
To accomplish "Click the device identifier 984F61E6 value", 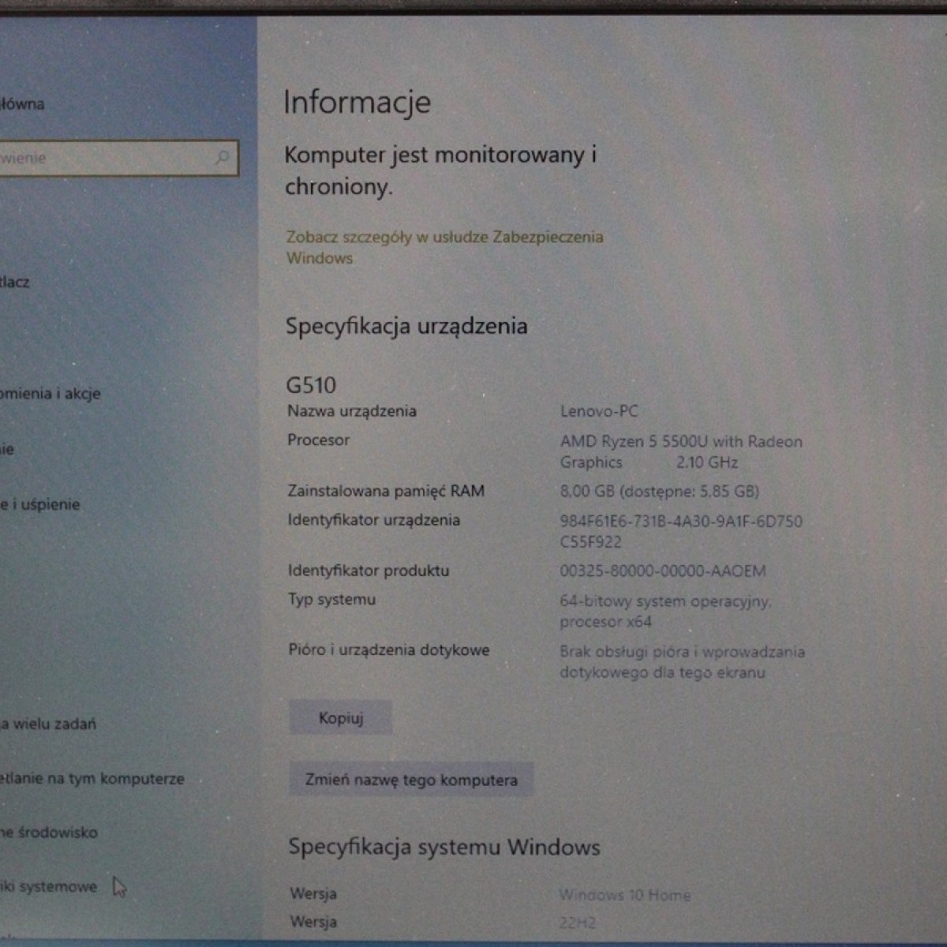I will tap(681, 531).
